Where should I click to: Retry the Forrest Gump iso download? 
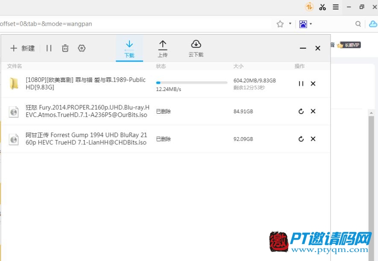(301, 139)
